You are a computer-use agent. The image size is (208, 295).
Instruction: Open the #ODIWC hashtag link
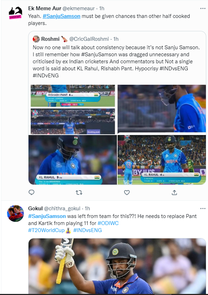(x=108, y=223)
